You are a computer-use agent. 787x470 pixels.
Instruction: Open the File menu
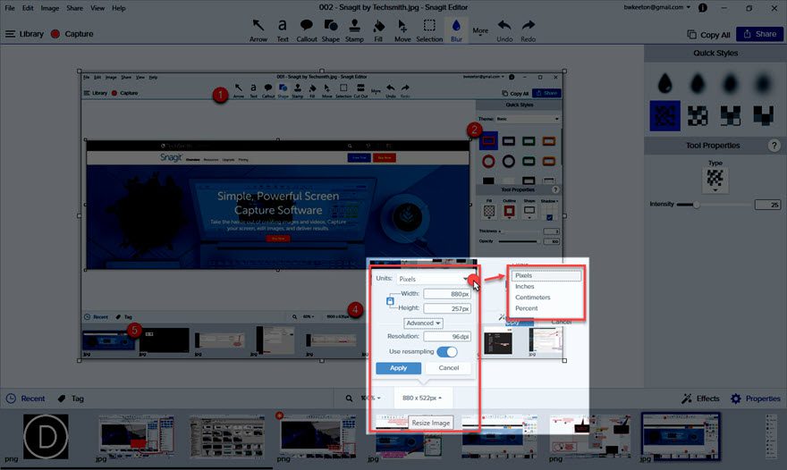coord(10,8)
